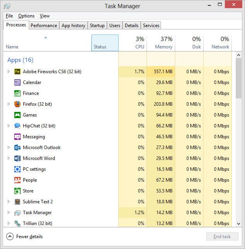245x249 pixels.
Task: Expand Sublime Text 2 process group
Action: [x=9, y=202]
